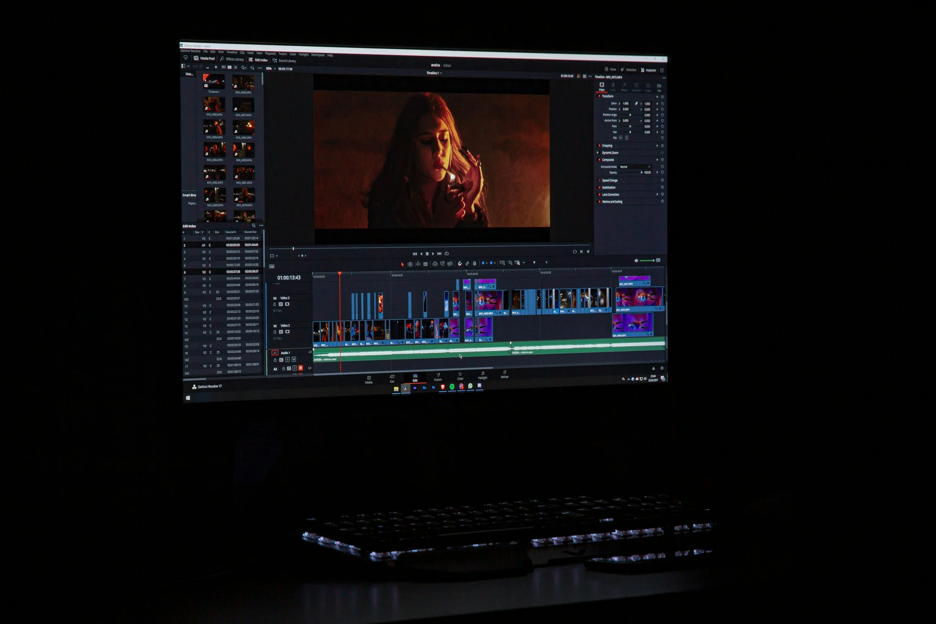Toggle the position lock padlock icon
The image size is (936, 624).
click(x=474, y=263)
